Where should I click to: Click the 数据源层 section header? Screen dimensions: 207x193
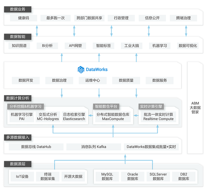[x=18, y=164]
